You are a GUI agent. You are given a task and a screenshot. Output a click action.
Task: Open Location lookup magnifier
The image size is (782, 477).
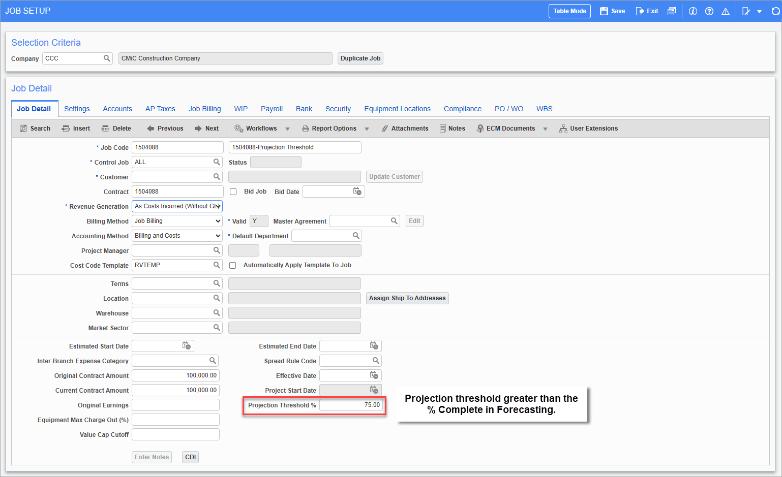217,298
